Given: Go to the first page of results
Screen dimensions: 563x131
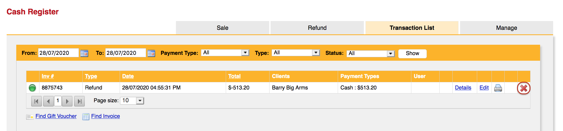Looking at the screenshot, I should 37,101.
